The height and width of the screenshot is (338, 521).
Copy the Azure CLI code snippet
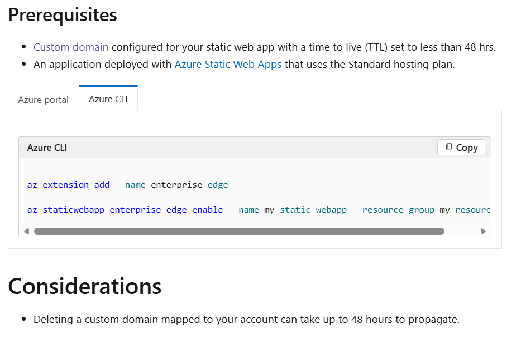coord(461,148)
